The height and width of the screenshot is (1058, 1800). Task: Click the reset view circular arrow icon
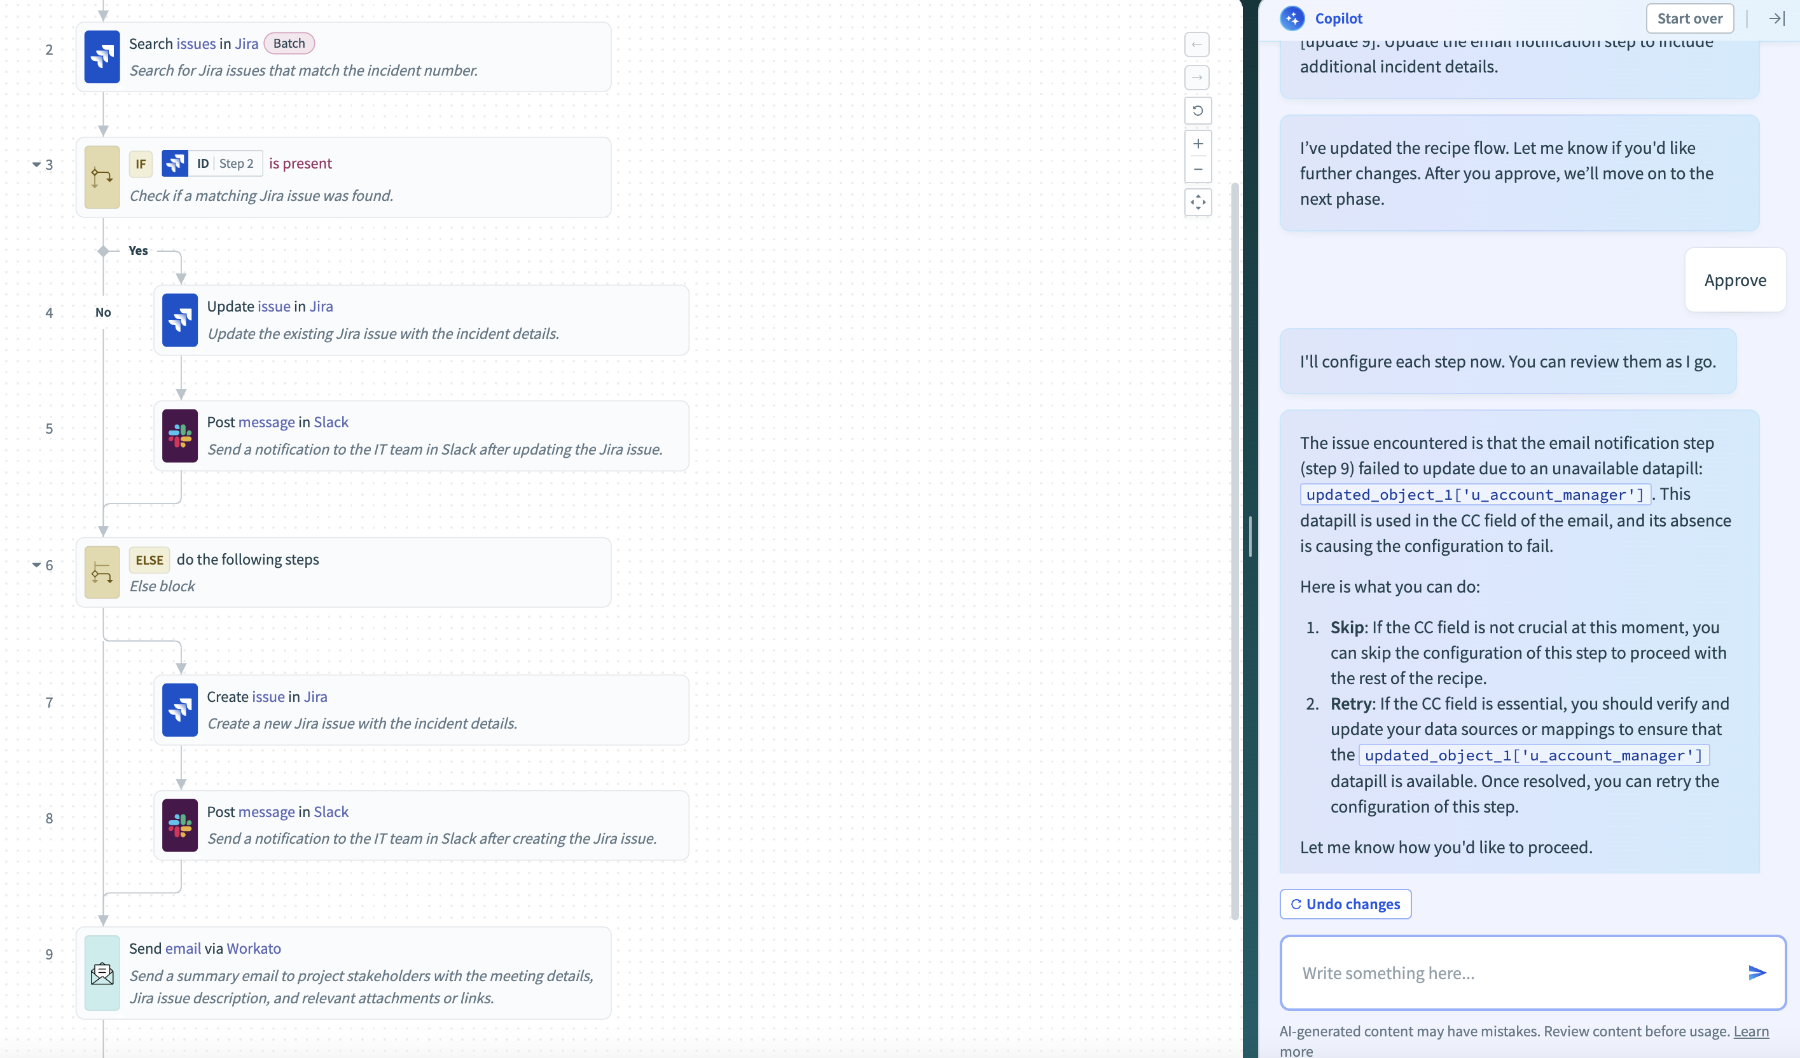[1198, 111]
